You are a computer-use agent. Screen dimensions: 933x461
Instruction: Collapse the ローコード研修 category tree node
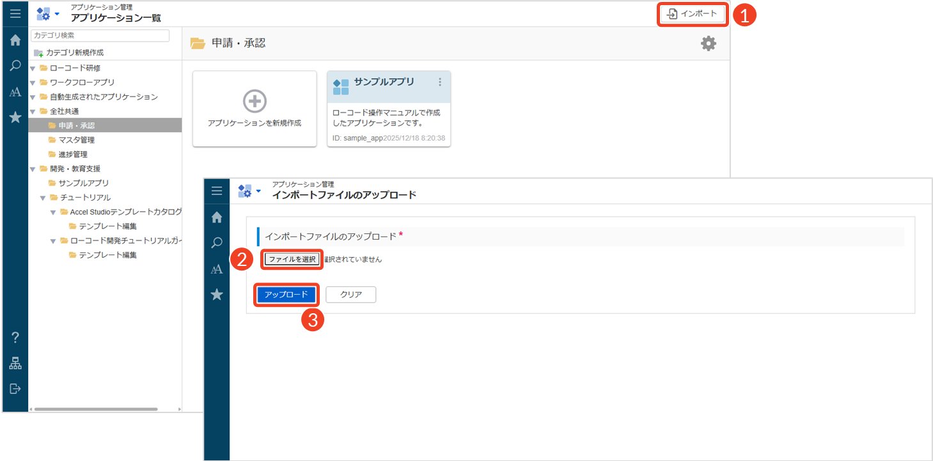coord(33,68)
